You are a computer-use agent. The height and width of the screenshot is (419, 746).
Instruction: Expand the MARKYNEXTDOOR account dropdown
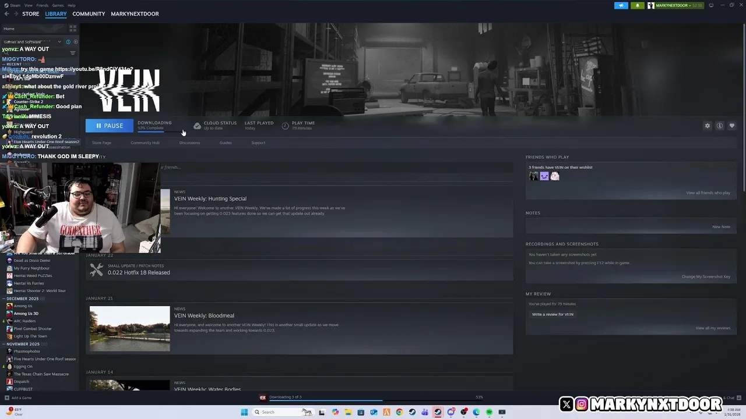click(675, 5)
